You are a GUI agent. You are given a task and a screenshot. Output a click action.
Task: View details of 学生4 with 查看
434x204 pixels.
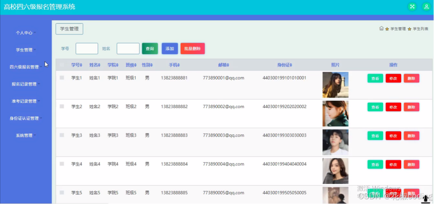(375, 164)
